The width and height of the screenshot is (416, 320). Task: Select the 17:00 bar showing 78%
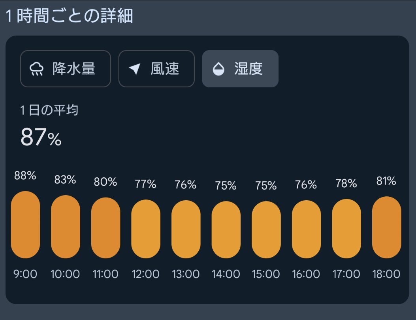pyautogui.click(x=346, y=228)
